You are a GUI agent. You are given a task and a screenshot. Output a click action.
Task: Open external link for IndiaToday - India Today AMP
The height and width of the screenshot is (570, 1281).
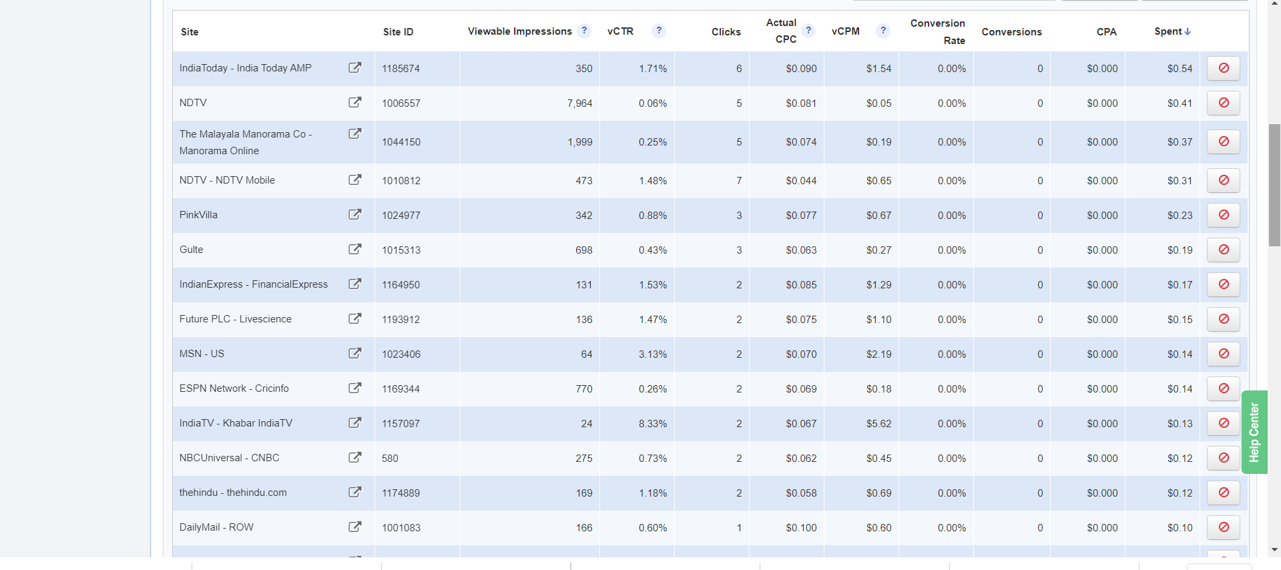(355, 67)
